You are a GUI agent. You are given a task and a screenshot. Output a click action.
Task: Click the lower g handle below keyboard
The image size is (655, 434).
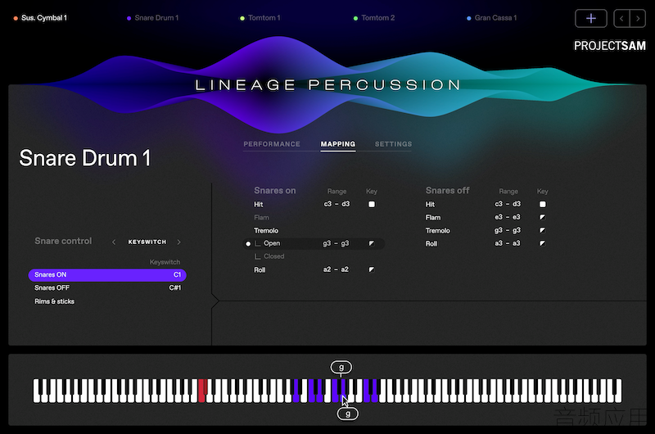coord(347,414)
